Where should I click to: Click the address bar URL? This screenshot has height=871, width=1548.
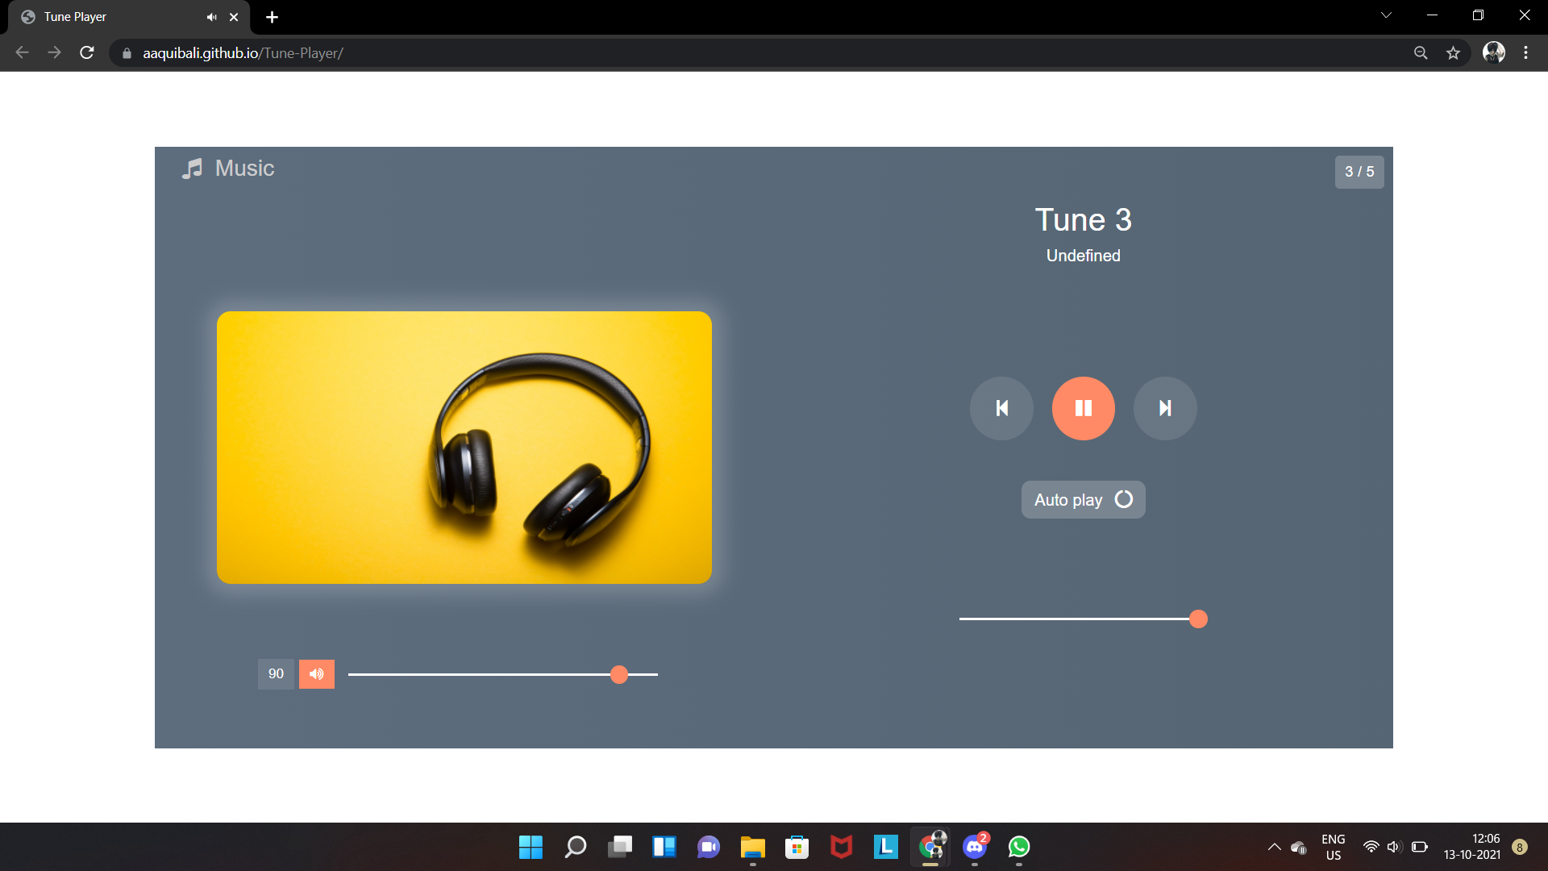click(x=242, y=53)
